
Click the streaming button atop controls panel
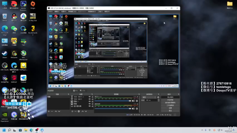[170, 97]
